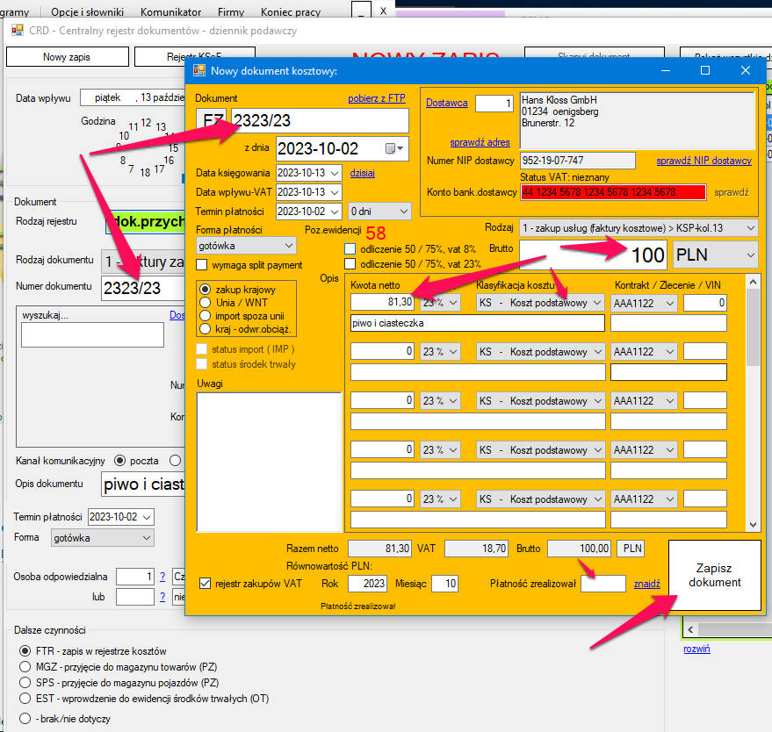Tick 'odliczenie 50 / 75%, vat 23%' checkbox
Viewport: 772px width, 732px height.
point(350,264)
